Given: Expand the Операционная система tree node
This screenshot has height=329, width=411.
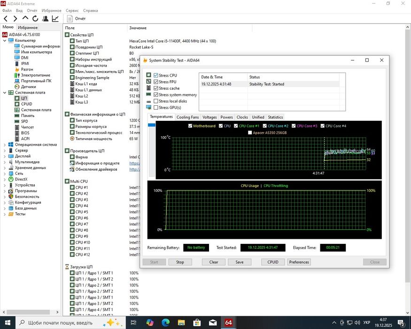Looking at the screenshot, I should [x=5, y=145].
